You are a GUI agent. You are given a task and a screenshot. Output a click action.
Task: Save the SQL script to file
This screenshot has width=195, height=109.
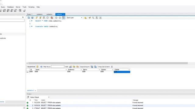(x=32, y=18)
